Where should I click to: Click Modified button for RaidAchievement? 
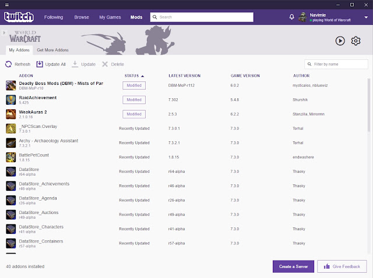click(x=134, y=99)
